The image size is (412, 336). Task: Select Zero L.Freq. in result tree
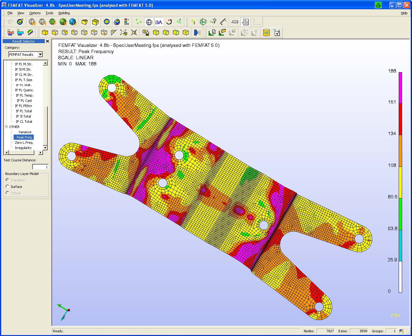point(24,143)
